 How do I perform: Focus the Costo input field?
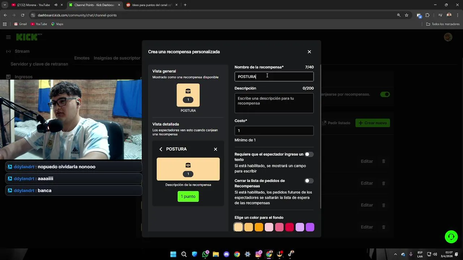tap(274, 131)
